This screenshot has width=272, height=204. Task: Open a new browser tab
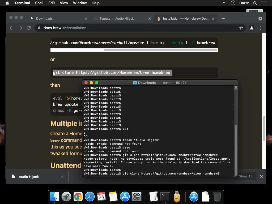223,19
